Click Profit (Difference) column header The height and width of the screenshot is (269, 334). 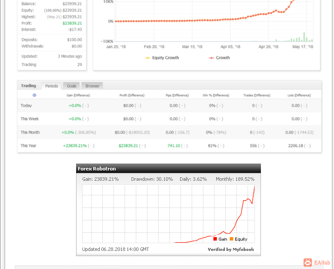(x=132, y=96)
